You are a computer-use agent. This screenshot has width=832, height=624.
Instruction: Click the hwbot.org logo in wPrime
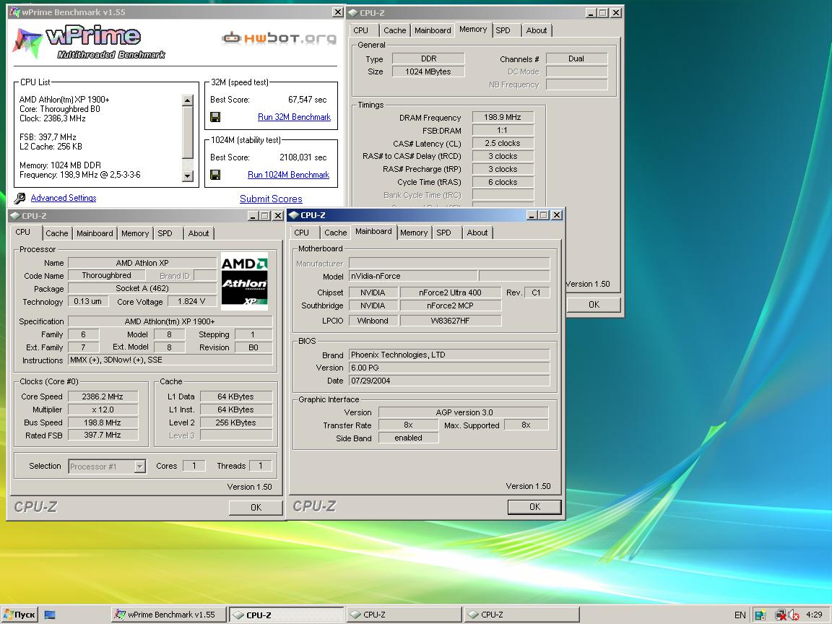tap(279, 38)
